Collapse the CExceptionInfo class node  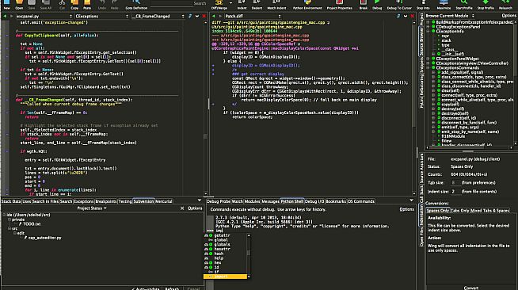428,32
